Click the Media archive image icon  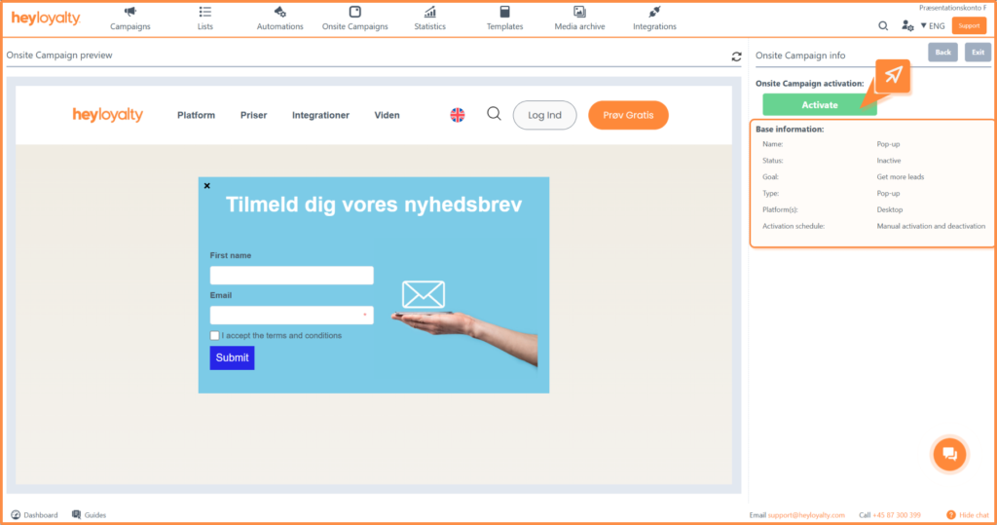coord(579,12)
